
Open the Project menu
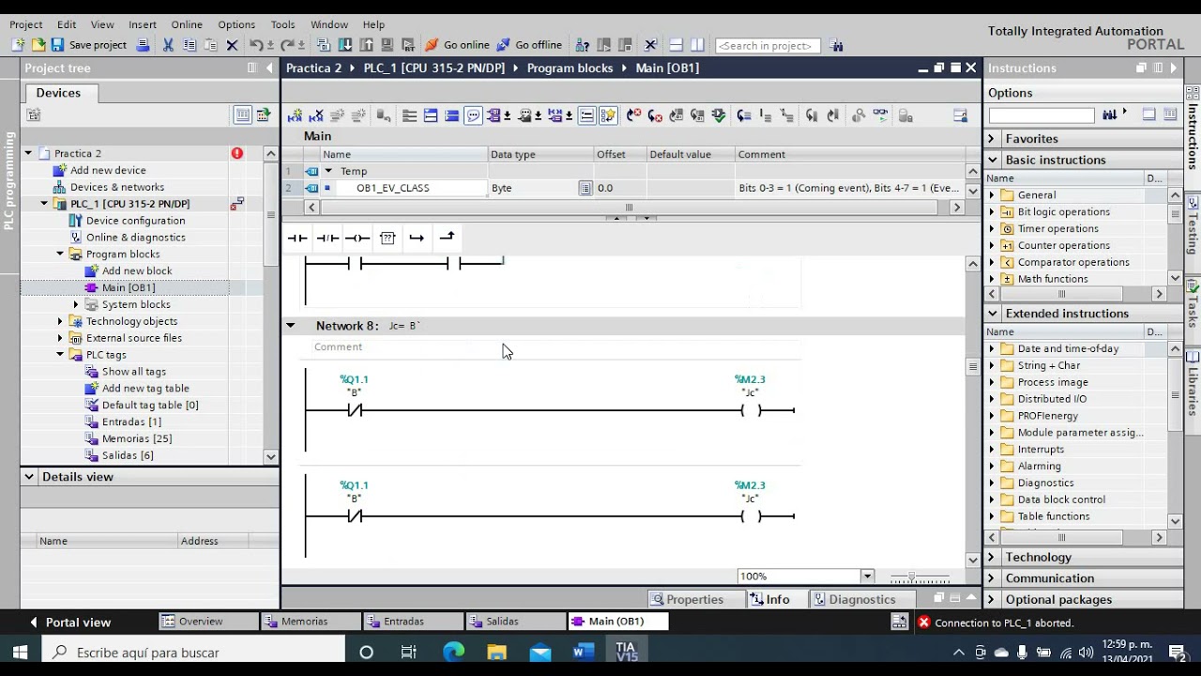[26, 24]
